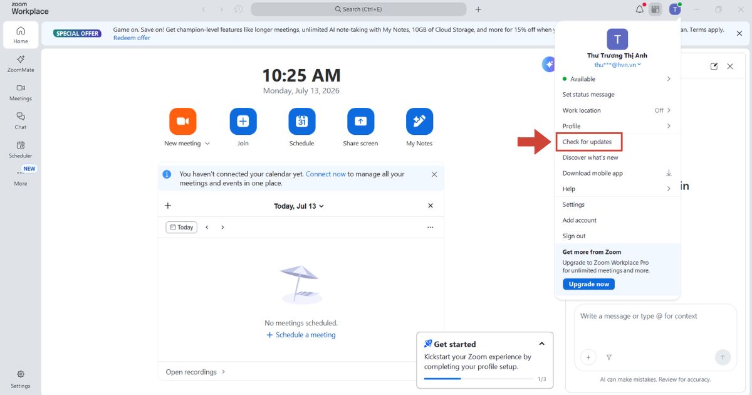Open Scheduler in the sidebar
The image size is (752, 395).
[21, 149]
